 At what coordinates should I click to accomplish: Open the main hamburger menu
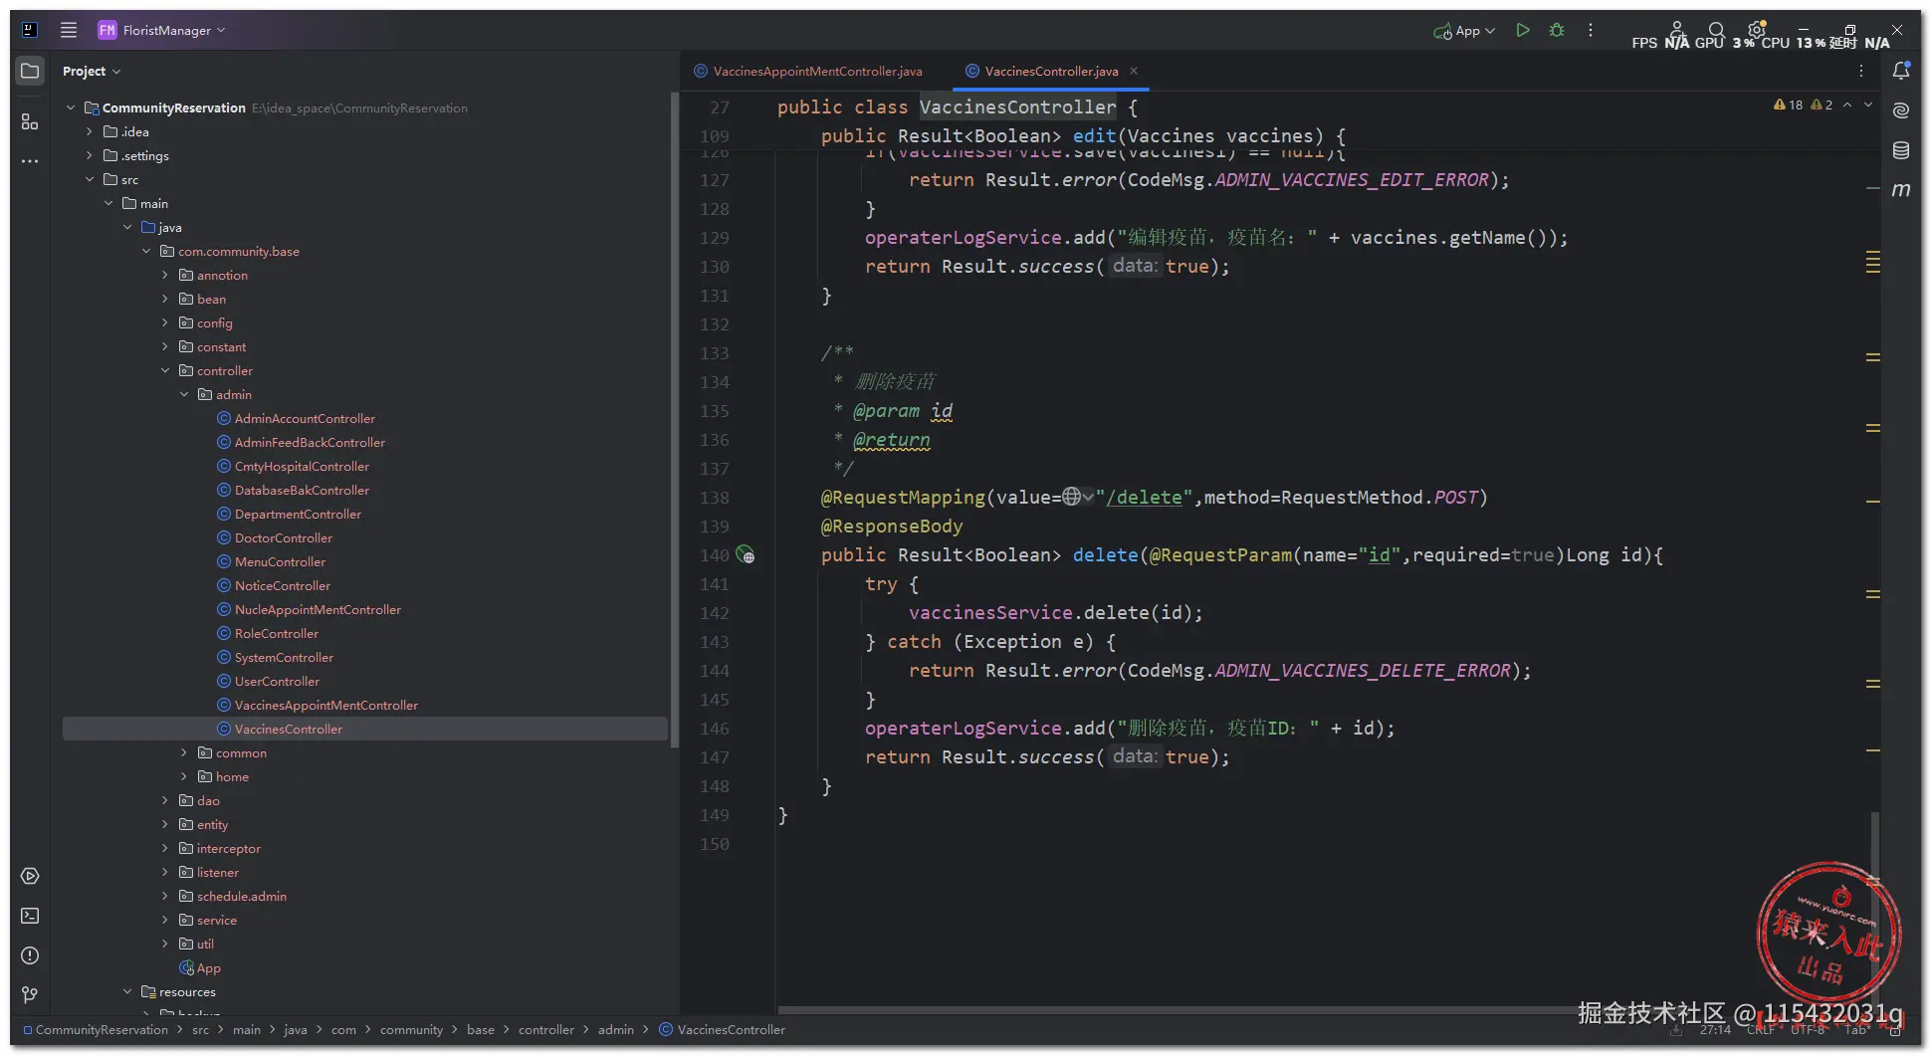click(69, 30)
